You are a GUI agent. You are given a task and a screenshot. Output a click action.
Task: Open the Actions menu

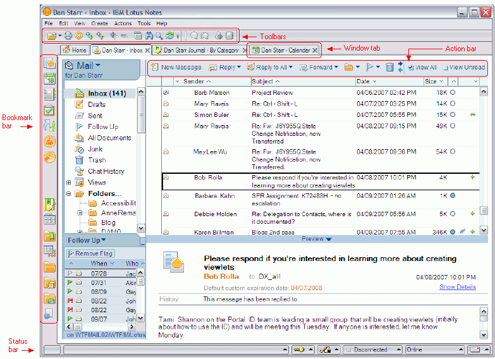pos(123,23)
